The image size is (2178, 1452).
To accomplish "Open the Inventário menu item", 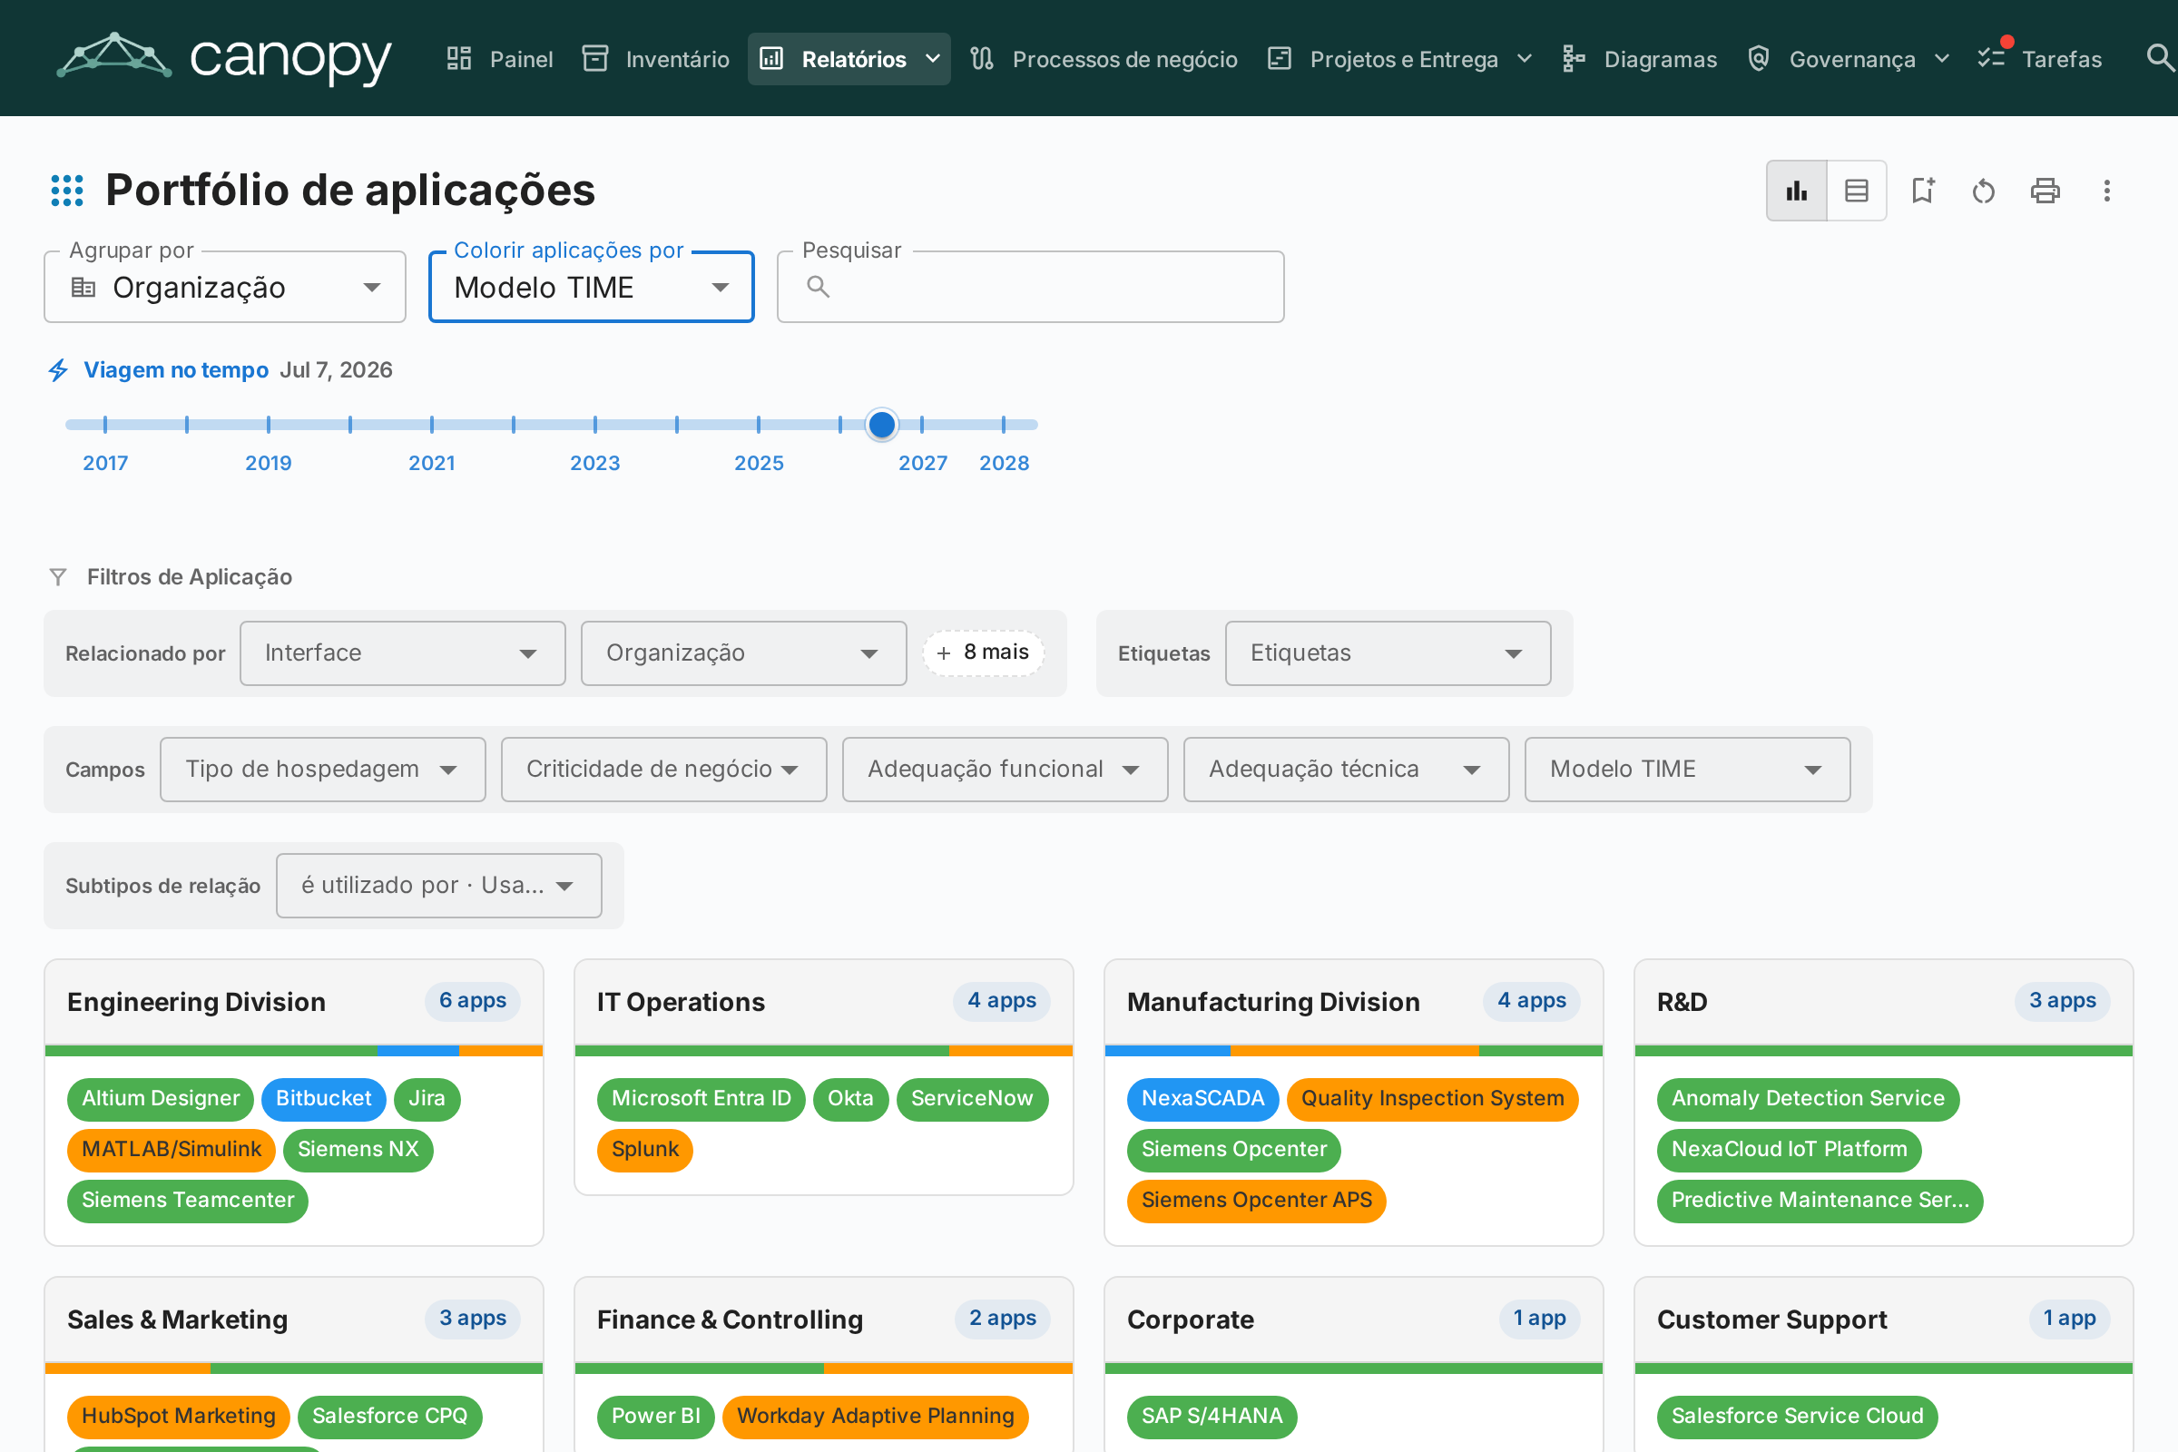I will (x=655, y=58).
